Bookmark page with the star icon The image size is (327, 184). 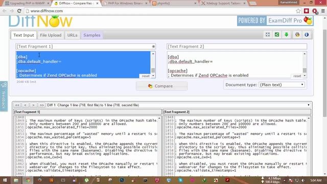[x=298, y=11]
